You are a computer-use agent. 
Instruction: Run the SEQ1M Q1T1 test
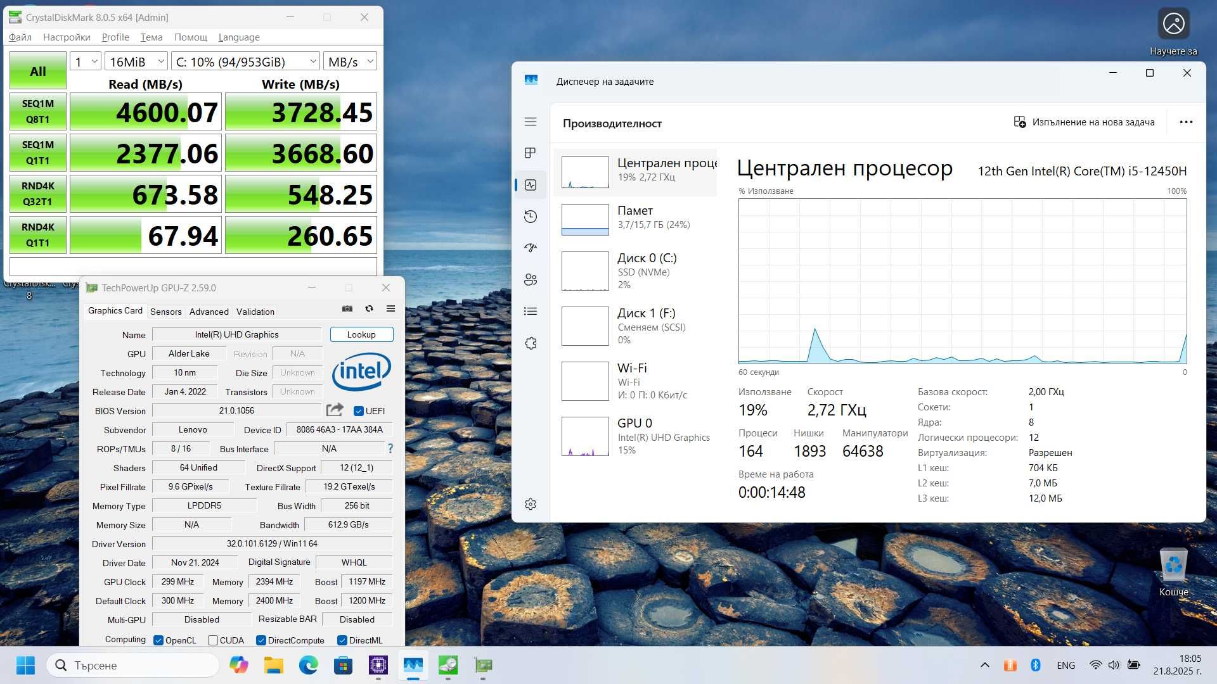[x=38, y=153]
